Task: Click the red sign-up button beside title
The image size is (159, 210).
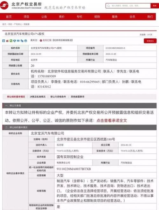Action: pyautogui.click(x=150, y=41)
